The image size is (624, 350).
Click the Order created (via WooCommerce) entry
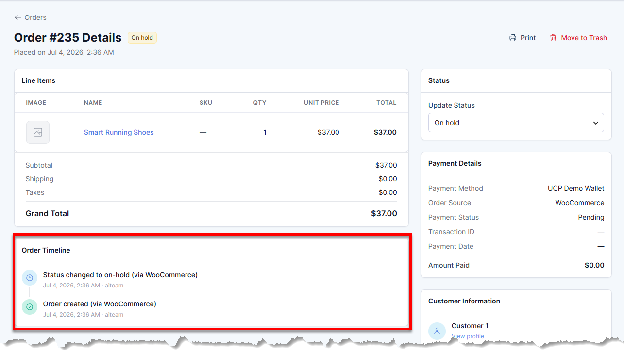(x=100, y=304)
